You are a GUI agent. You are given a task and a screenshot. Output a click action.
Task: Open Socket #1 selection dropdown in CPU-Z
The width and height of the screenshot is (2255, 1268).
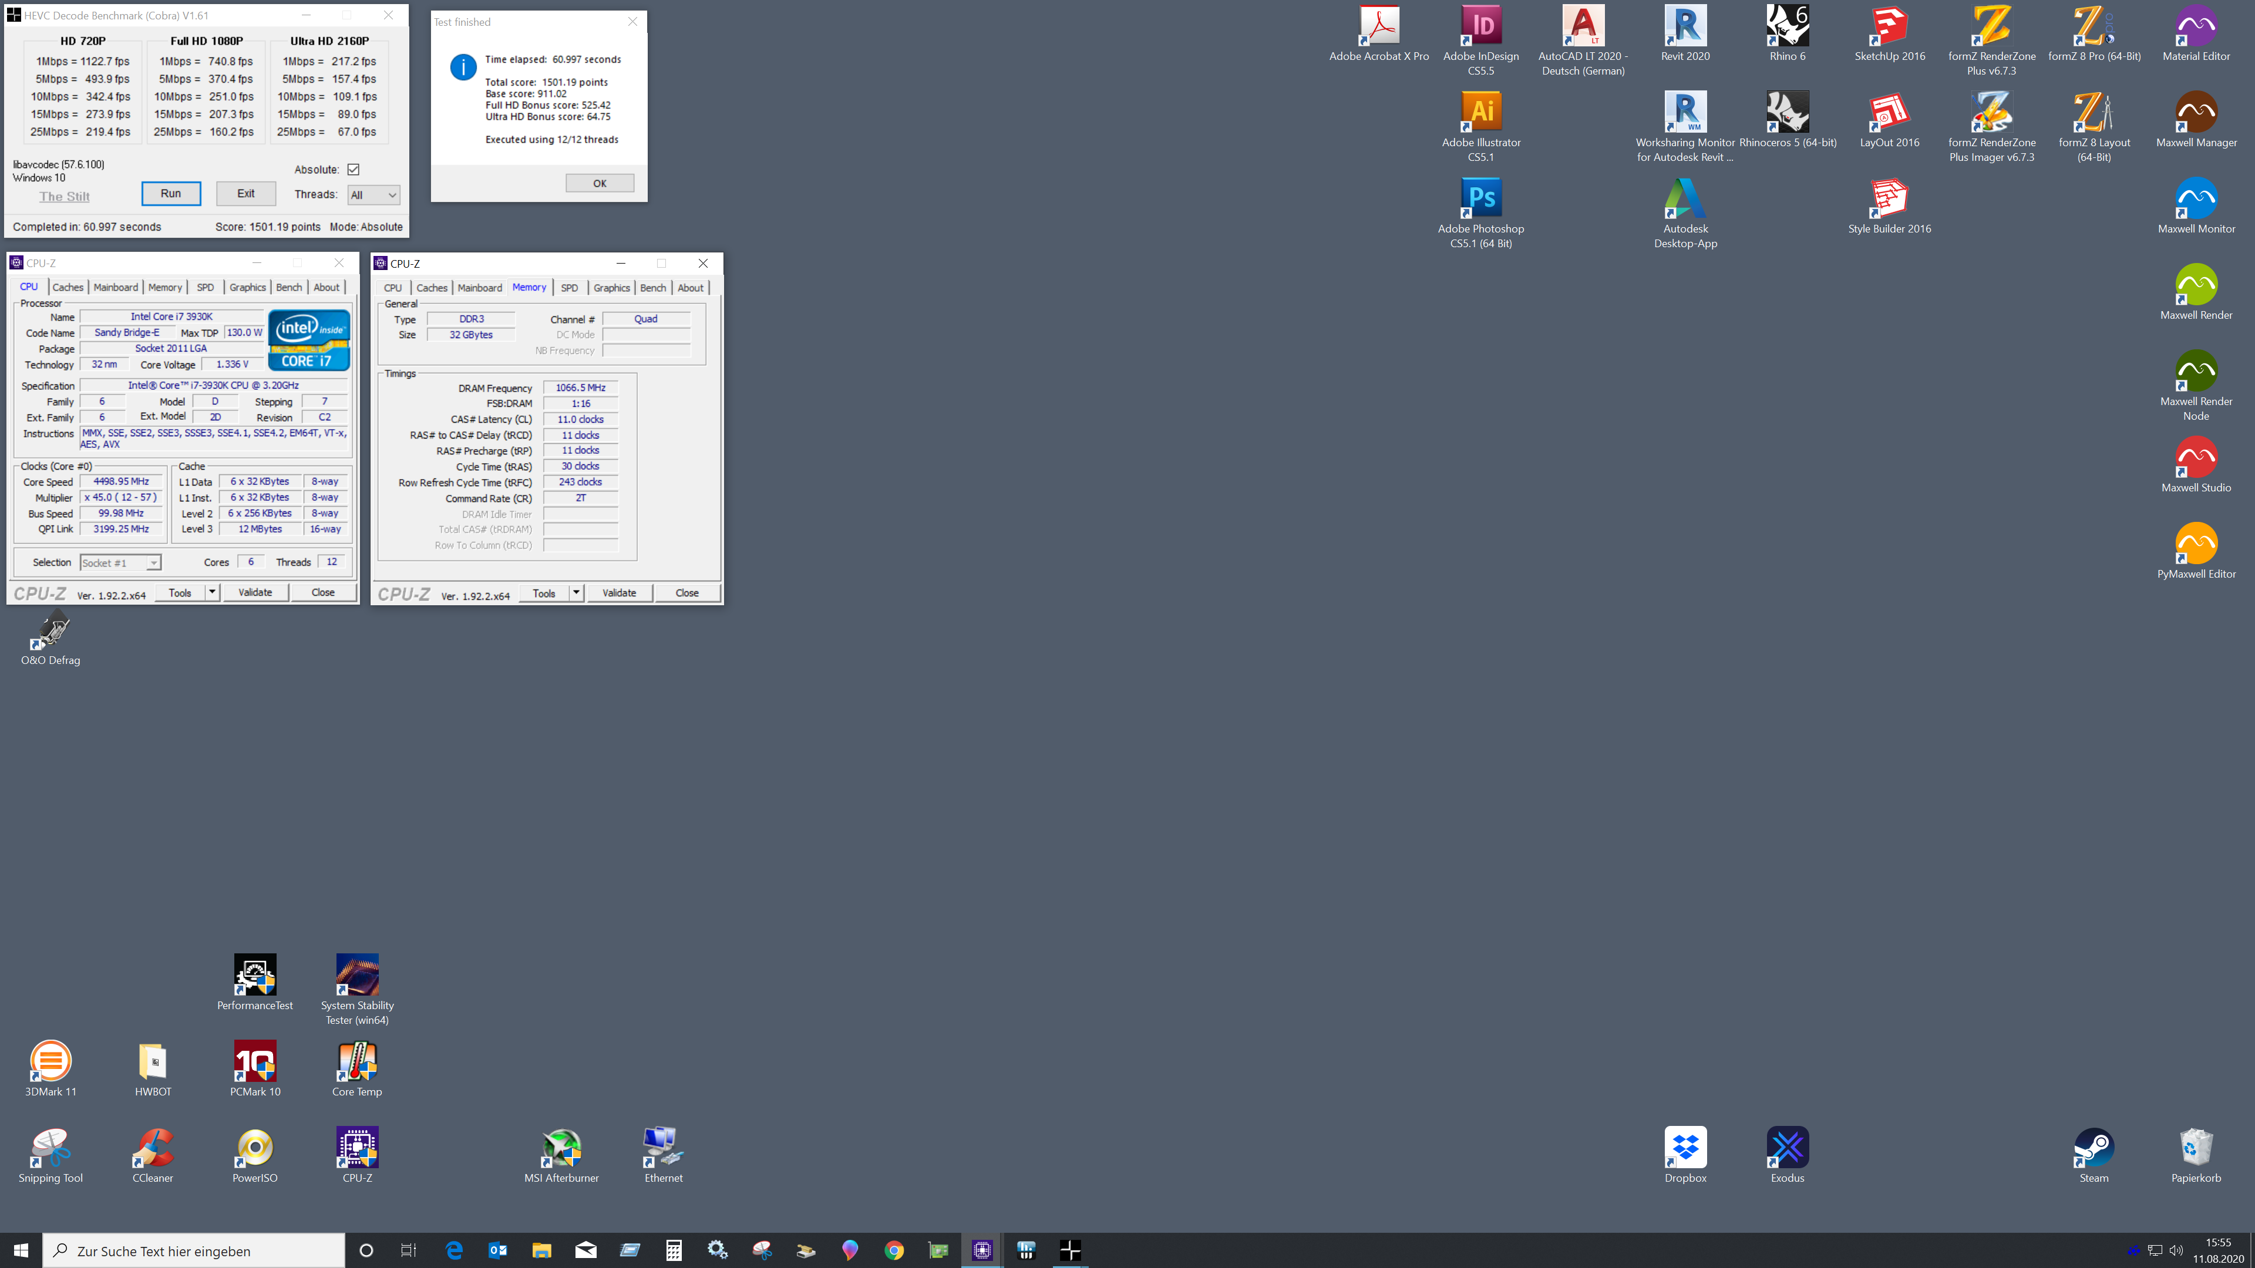tap(121, 563)
